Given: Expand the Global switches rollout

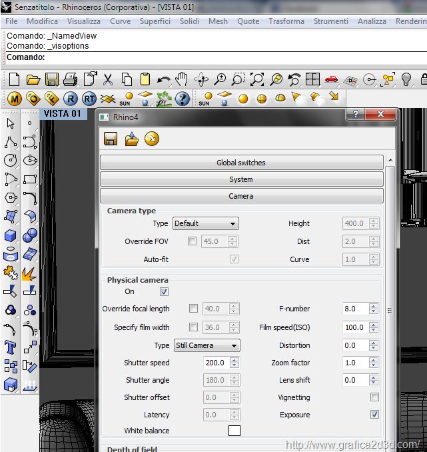Looking at the screenshot, I should coord(241,163).
